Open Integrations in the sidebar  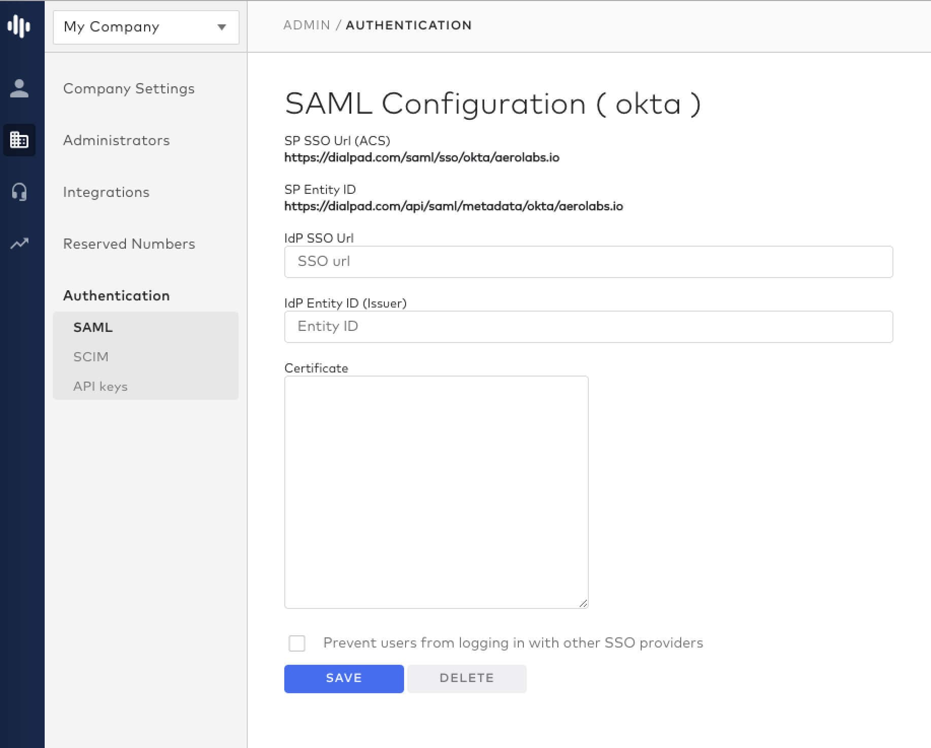tap(106, 192)
